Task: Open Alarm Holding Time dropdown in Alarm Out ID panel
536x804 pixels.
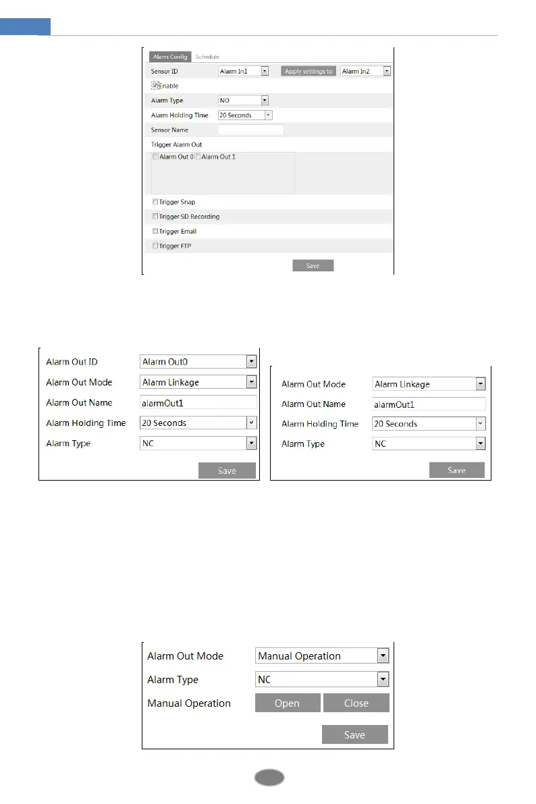Action: (x=198, y=423)
